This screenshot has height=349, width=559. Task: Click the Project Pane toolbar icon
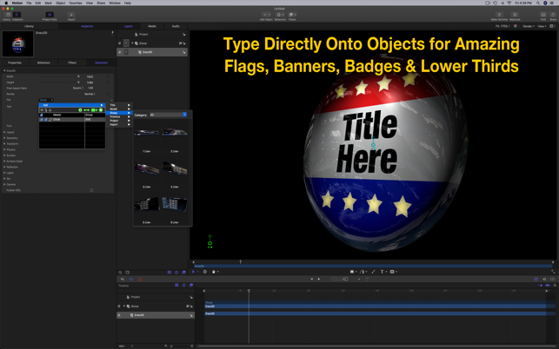coord(50,15)
